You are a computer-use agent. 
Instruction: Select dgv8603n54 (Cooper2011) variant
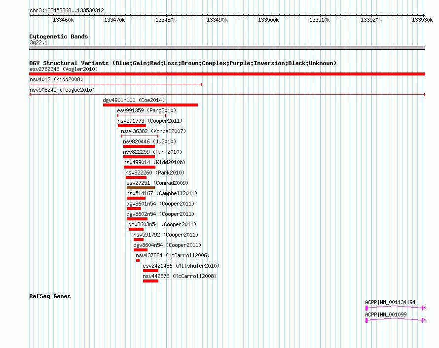click(162, 224)
